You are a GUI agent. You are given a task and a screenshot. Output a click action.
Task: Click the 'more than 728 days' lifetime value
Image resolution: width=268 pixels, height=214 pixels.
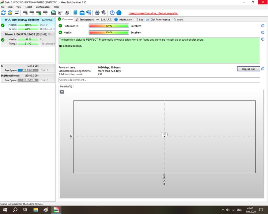pyautogui.click(x=109, y=71)
